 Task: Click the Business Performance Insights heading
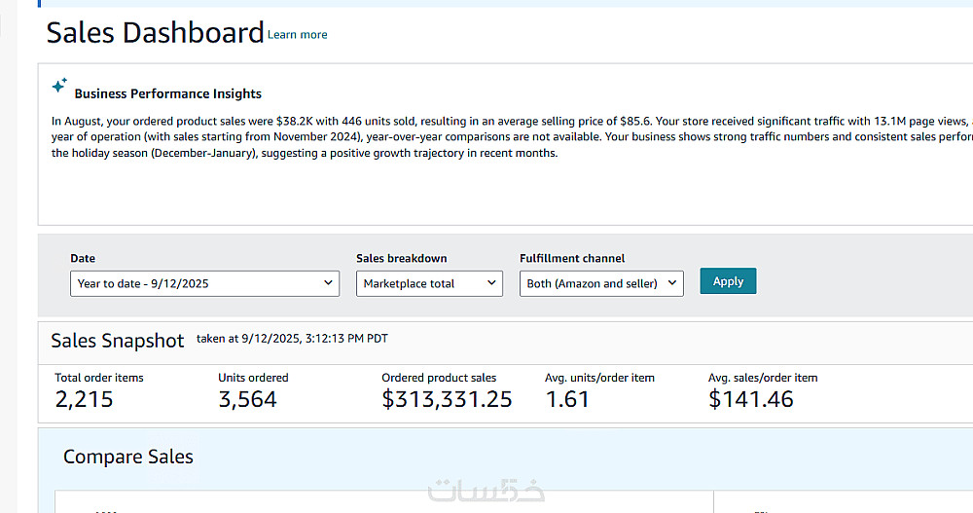(167, 94)
